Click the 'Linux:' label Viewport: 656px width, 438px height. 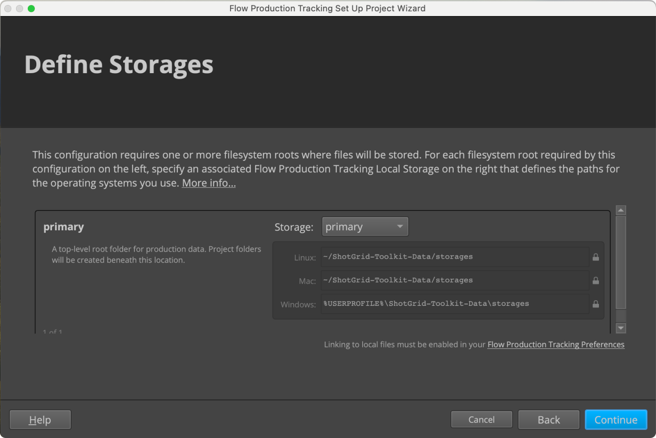(x=305, y=258)
